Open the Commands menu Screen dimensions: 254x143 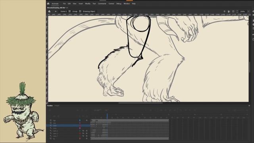coord(102,4)
